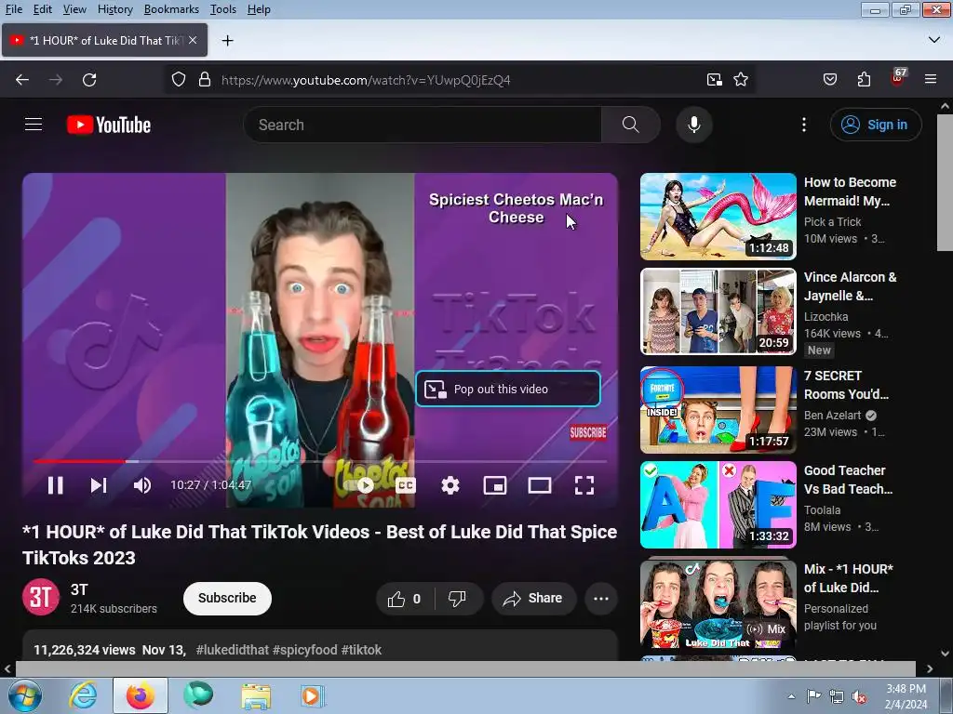Open the 3T channel avatar
Image resolution: width=953 pixels, height=714 pixels.
[41, 598]
